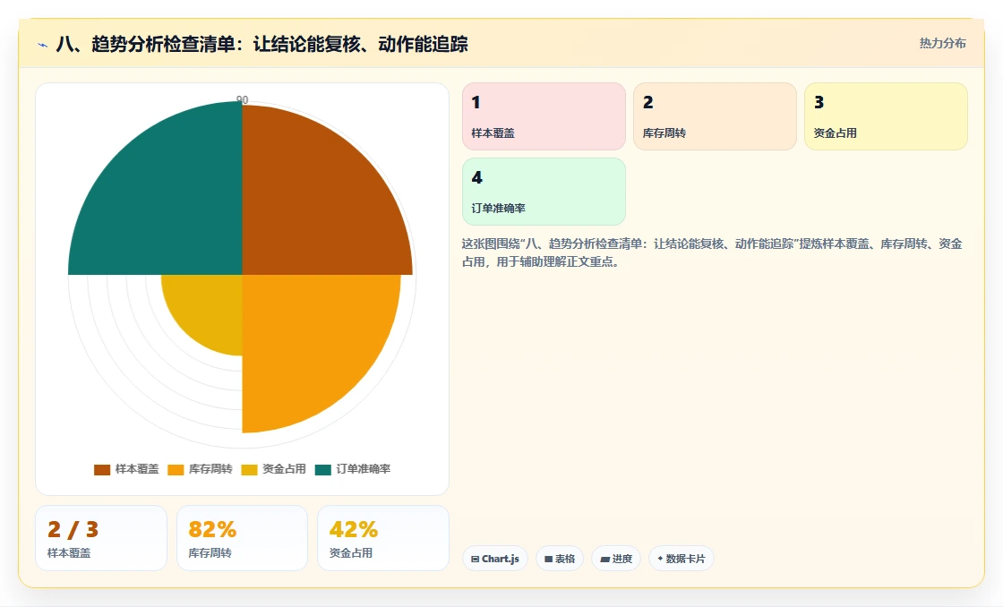Toggle the 资金占用 legend swatch
This screenshot has width=1003, height=607.
tap(249, 469)
